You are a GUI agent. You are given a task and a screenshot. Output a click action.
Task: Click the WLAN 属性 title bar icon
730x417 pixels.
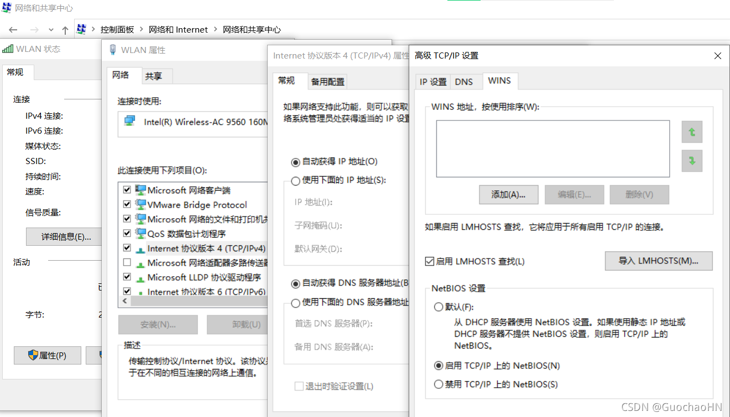tap(113, 50)
